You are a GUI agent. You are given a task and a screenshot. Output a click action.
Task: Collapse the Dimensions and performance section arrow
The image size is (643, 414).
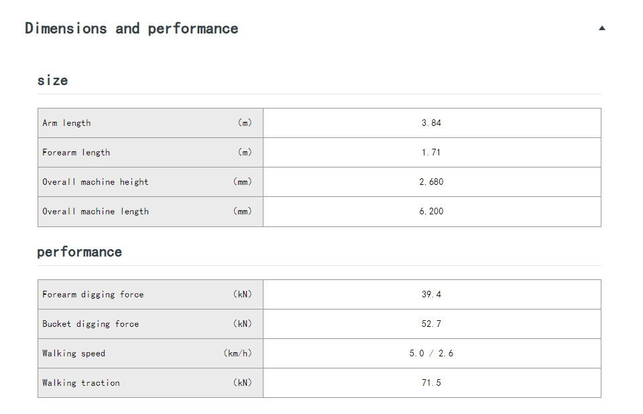pyautogui.click(x=601, y=28)
